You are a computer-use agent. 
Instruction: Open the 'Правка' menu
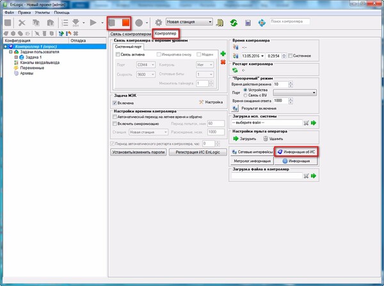tap(24, 12)
